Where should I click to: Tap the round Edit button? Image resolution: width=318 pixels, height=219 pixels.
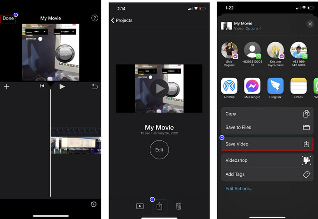159,150
